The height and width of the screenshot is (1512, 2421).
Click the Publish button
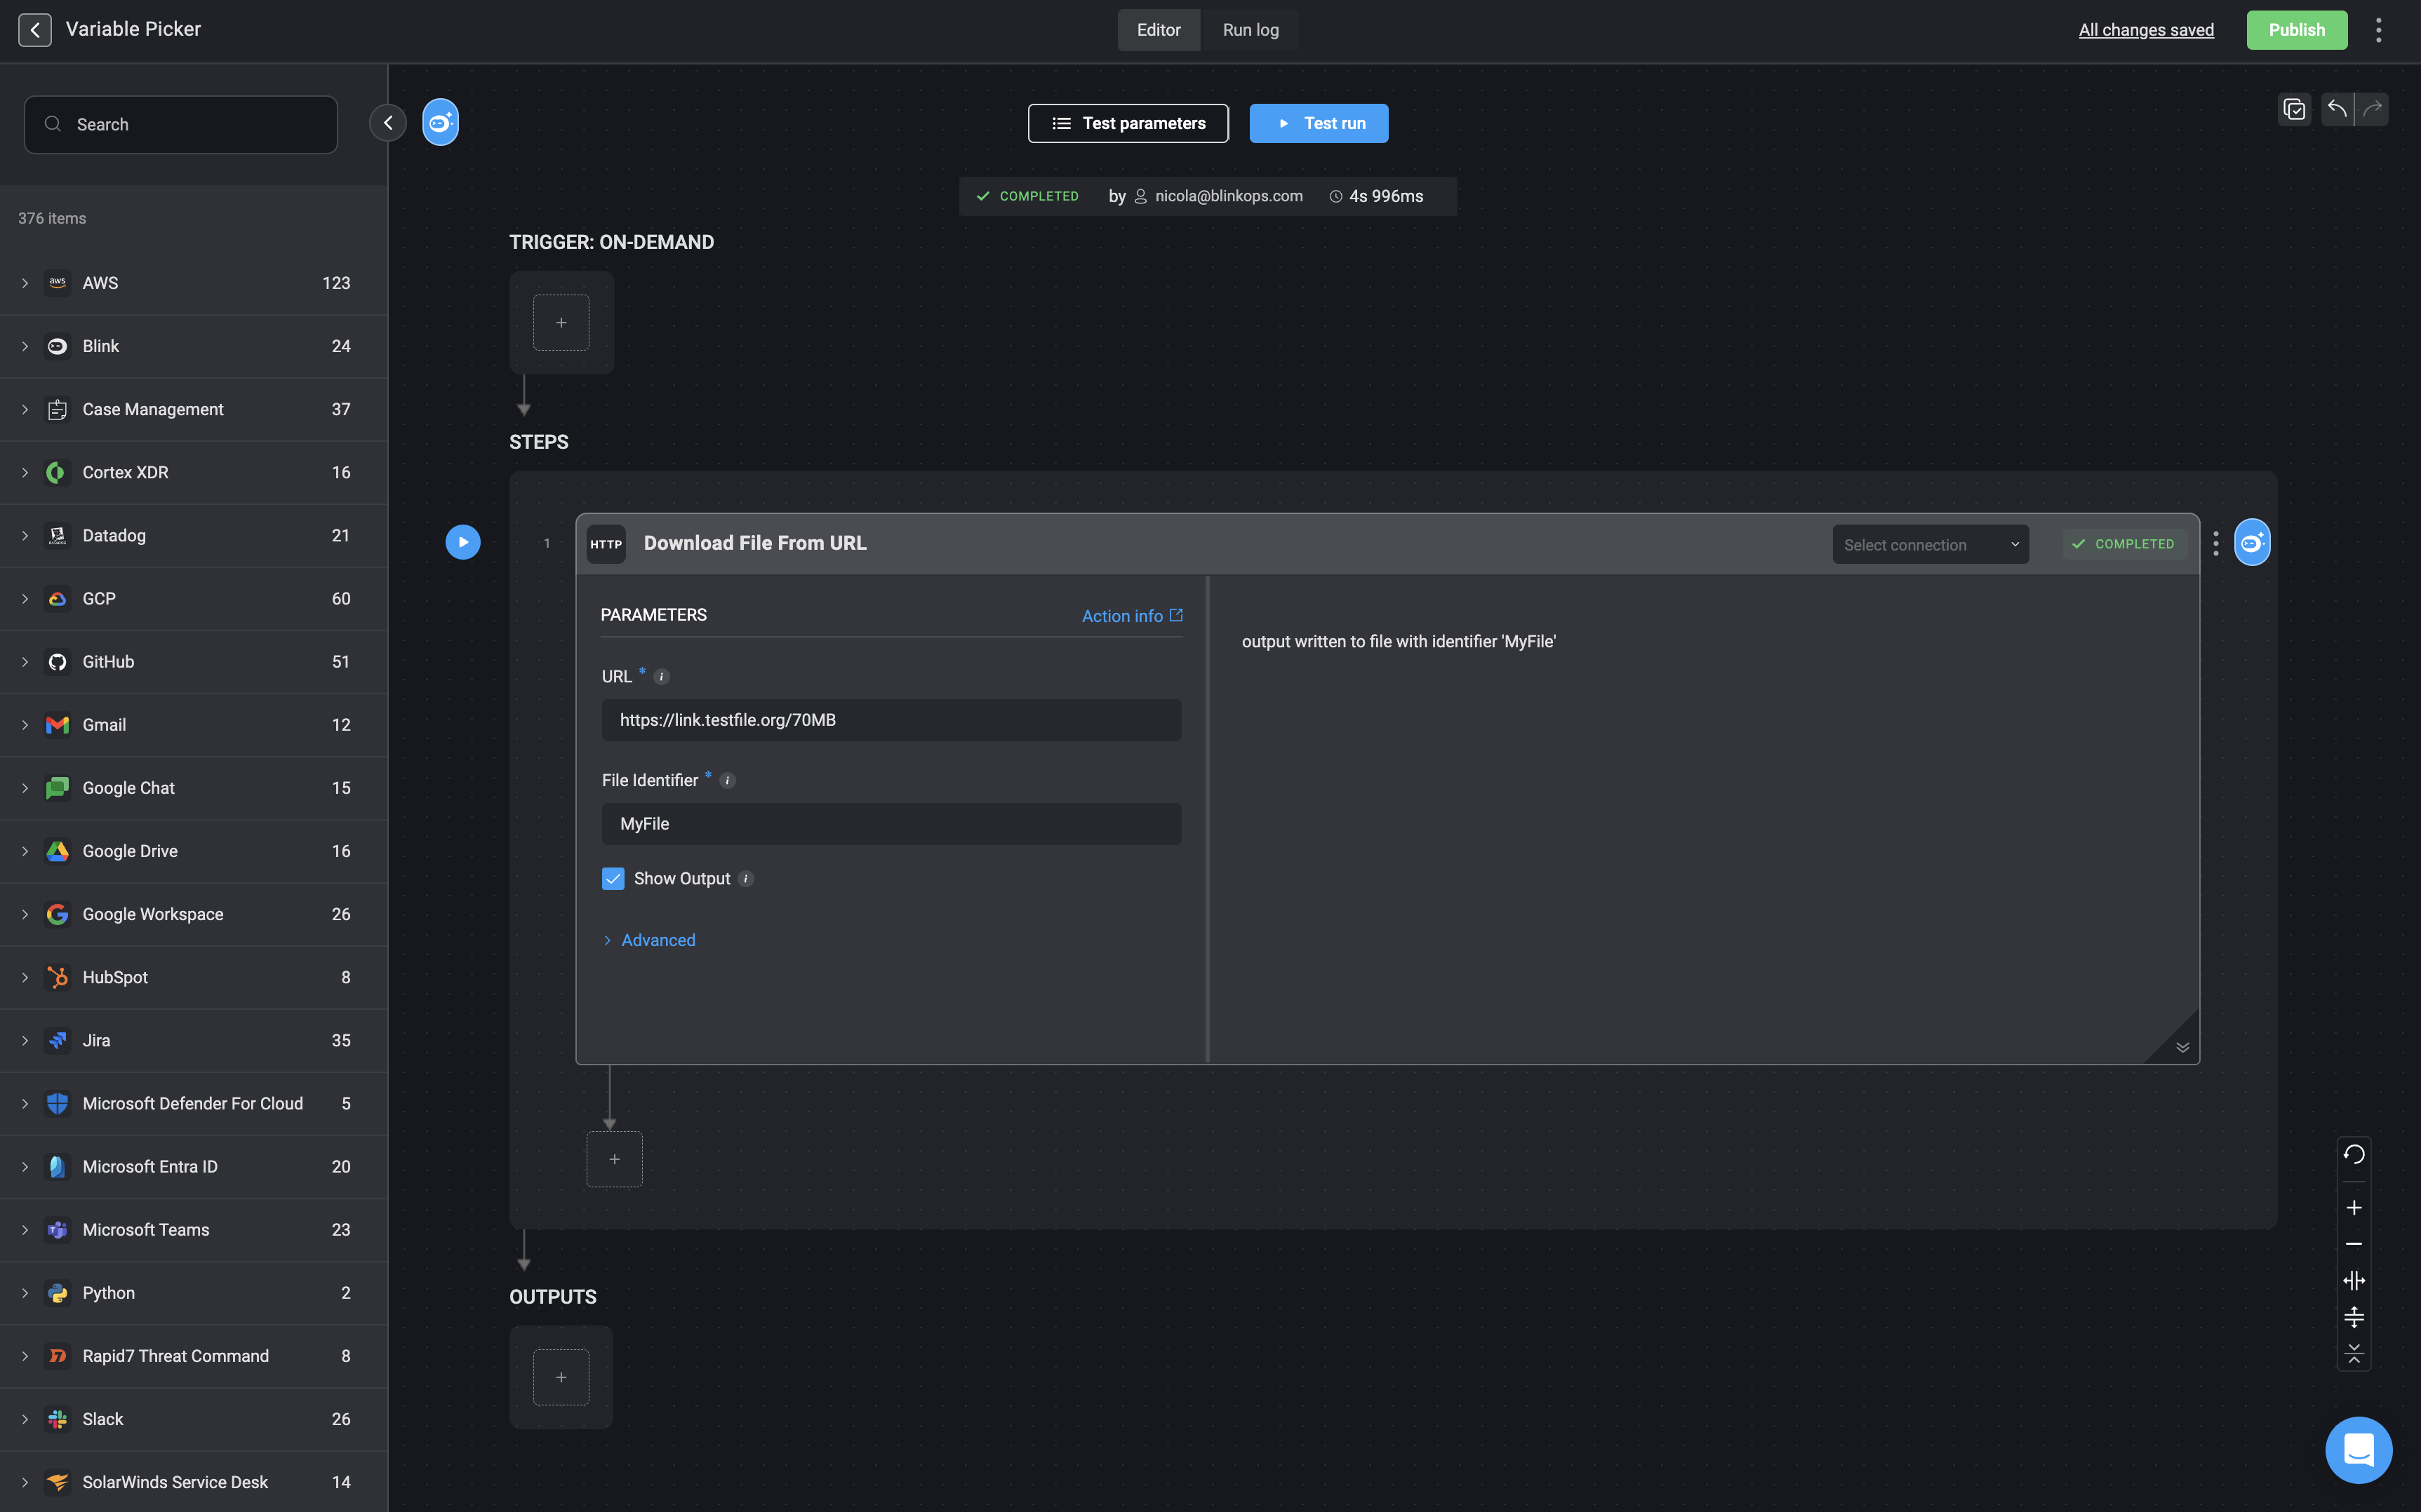pyautogui.click(x=2296, y=30)
